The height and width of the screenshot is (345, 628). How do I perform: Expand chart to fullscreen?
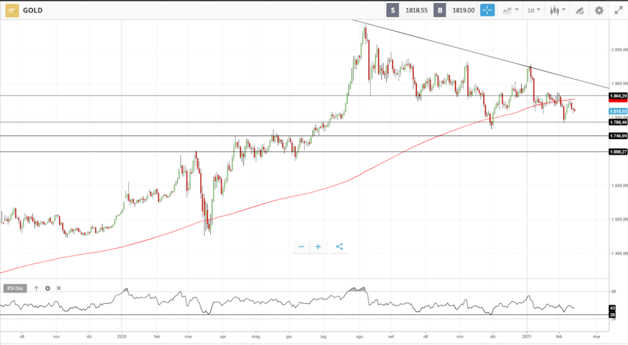coord(618,10)
